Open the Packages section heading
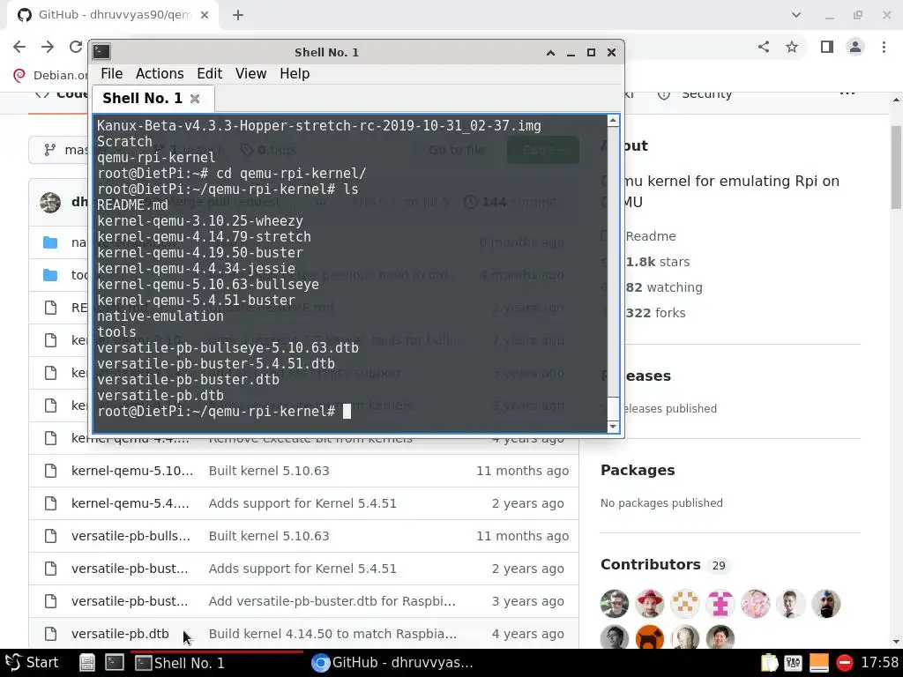The height and width of the screenshot is (677, 903). [638, 470]
